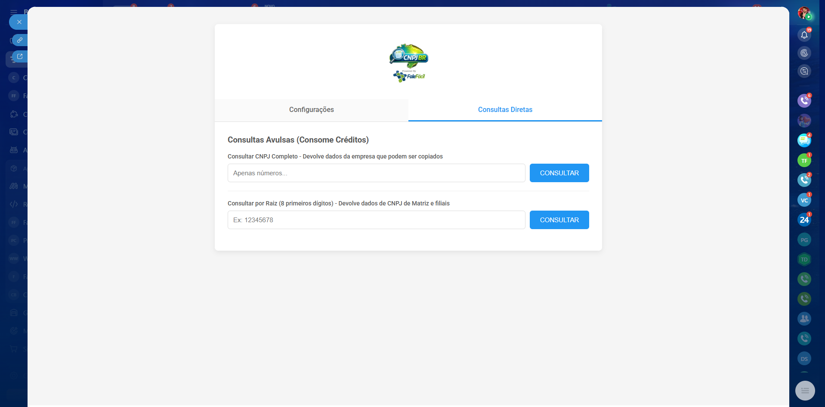Click the blue 24 icon in sidebar

804,220
